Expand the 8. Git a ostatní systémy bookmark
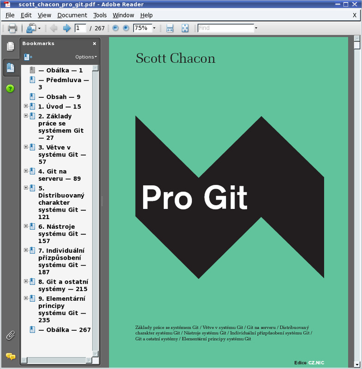Image resolution: width=362 pixels, height=369 pixels. point(26,281)
